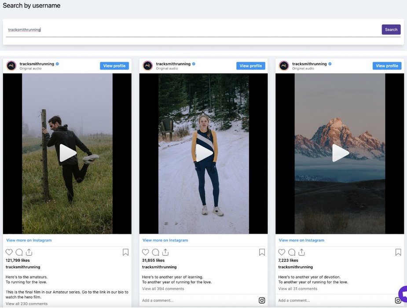Share the post with 121,799 likes
Image resolution: width=407 pixels, height=308 pixels.
click(x=29, y=252)
